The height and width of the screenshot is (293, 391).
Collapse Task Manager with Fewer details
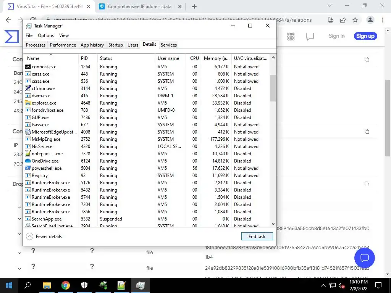coord(44,237)
